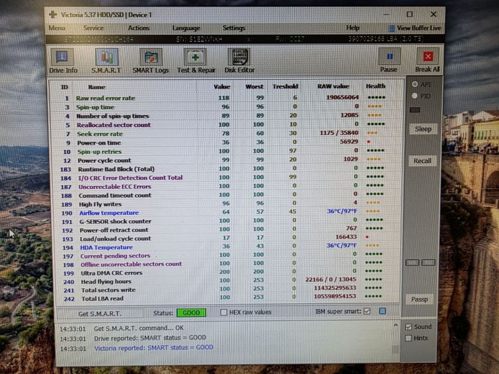Select the API radio button
Viewport: 499px width, 374px height.
[x=415, y=84]
